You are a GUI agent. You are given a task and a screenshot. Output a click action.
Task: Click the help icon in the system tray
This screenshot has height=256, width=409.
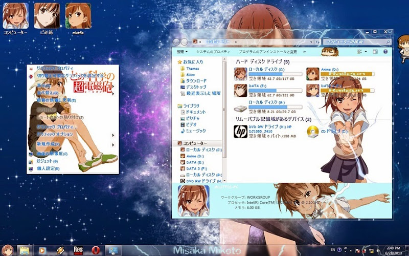[339, 250]
